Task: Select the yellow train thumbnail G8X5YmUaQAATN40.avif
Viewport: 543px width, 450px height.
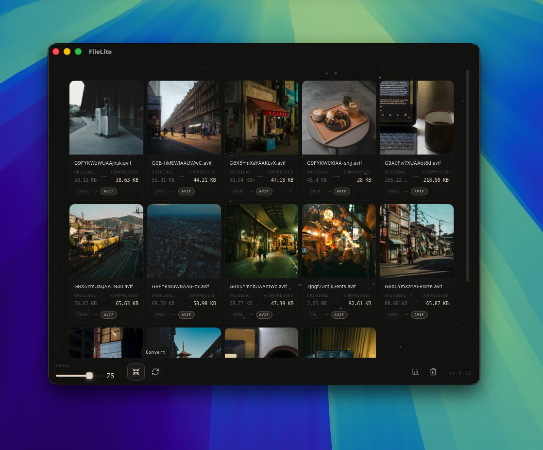Action: (x=106, y=241)
